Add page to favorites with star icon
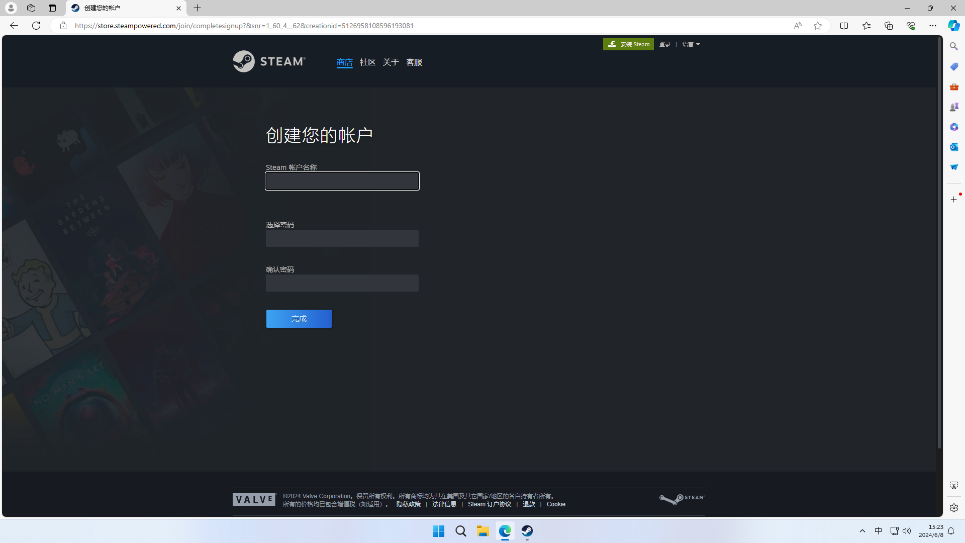Screen dimensions: 965x543 tap(818, 26)
